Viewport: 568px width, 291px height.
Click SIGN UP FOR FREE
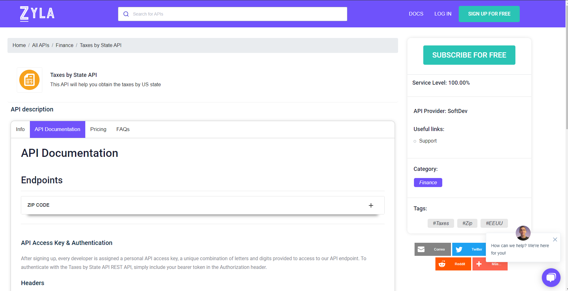pyautogui.click(x=489, y=14)
